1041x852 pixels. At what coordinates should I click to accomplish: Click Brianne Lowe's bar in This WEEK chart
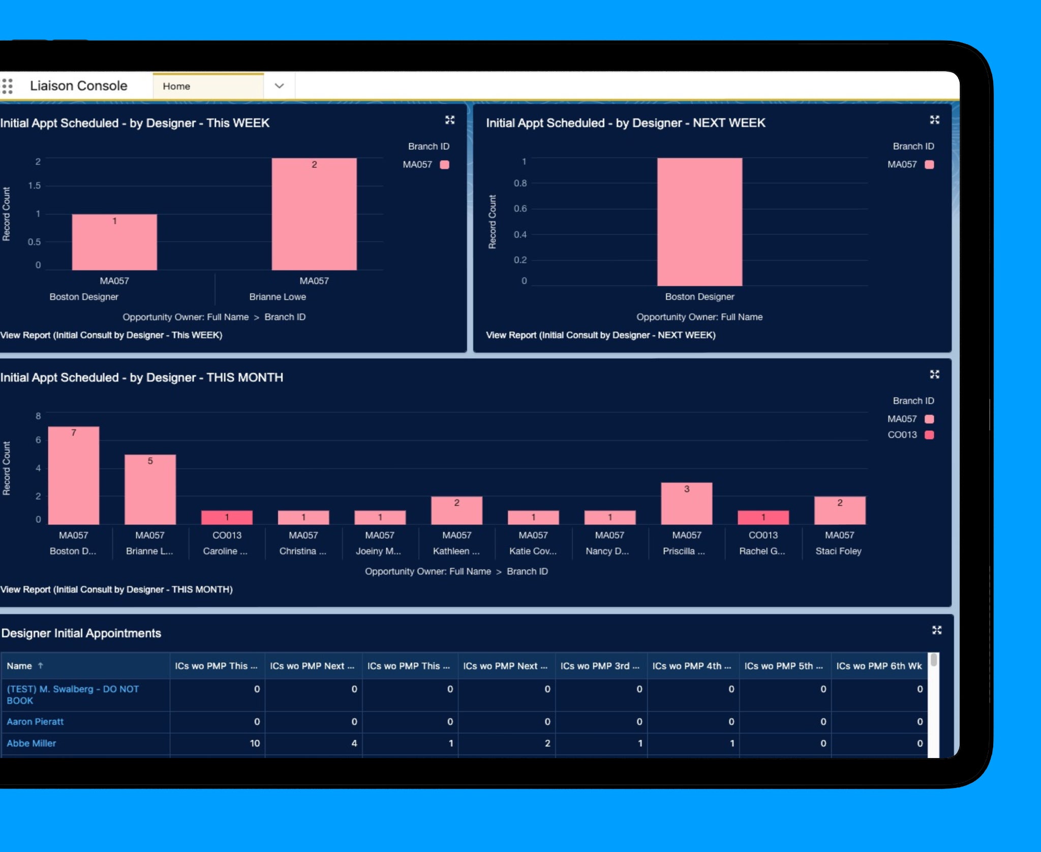[x=314, y=213]
